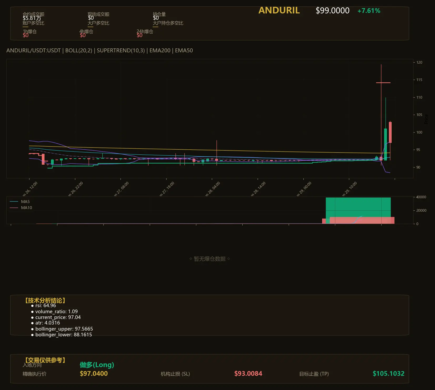Viewport: 435px width, 390px height.
Task: Click the tall green volume bar
Action: [358, 207]
